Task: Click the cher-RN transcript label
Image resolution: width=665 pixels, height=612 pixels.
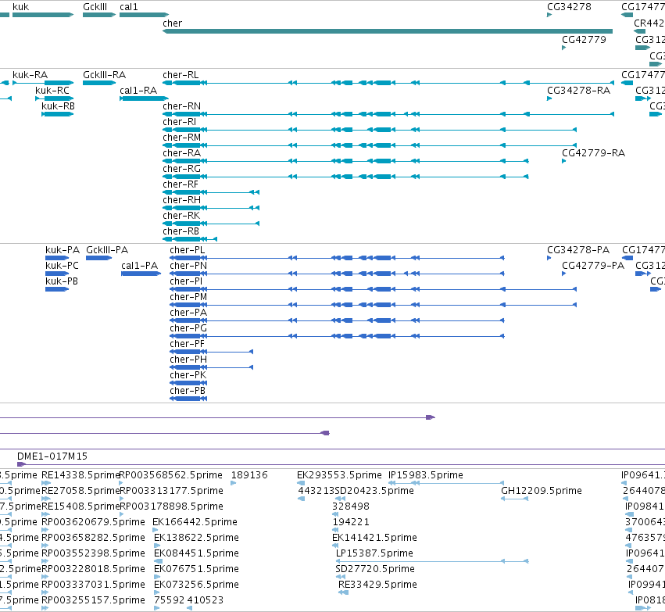Action: pyautogui.click(x=181, y=106)
